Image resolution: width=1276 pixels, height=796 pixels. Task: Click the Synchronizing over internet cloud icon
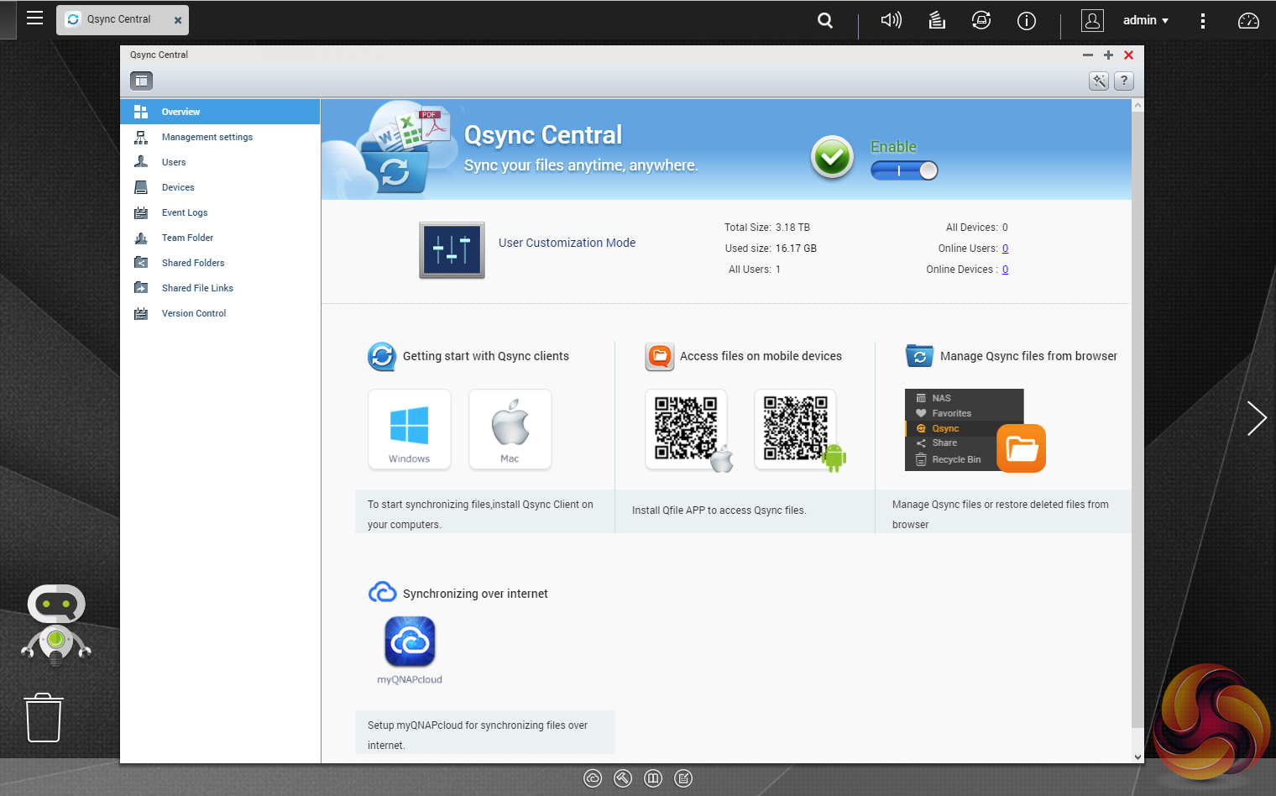pos(382,593)
